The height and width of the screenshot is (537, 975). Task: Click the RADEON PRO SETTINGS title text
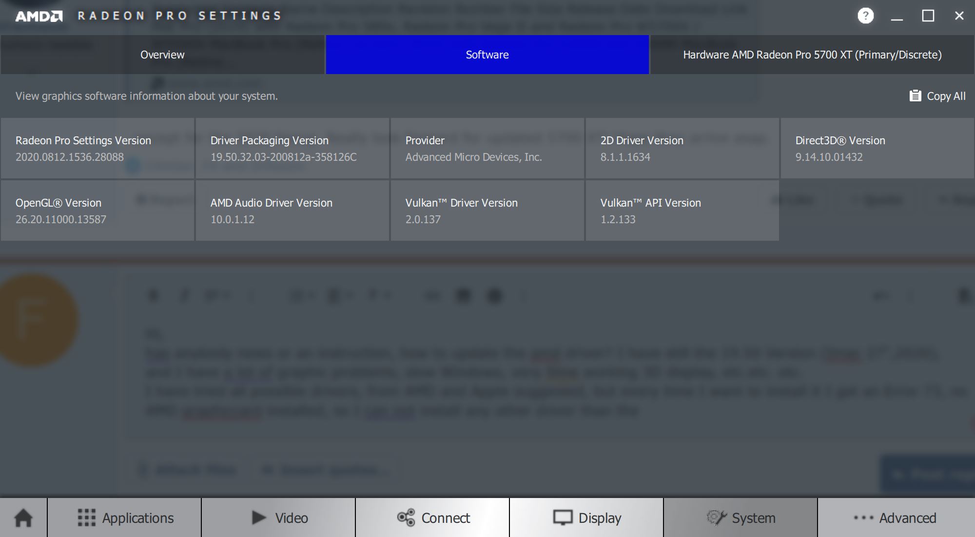click(x=179, y=16)
